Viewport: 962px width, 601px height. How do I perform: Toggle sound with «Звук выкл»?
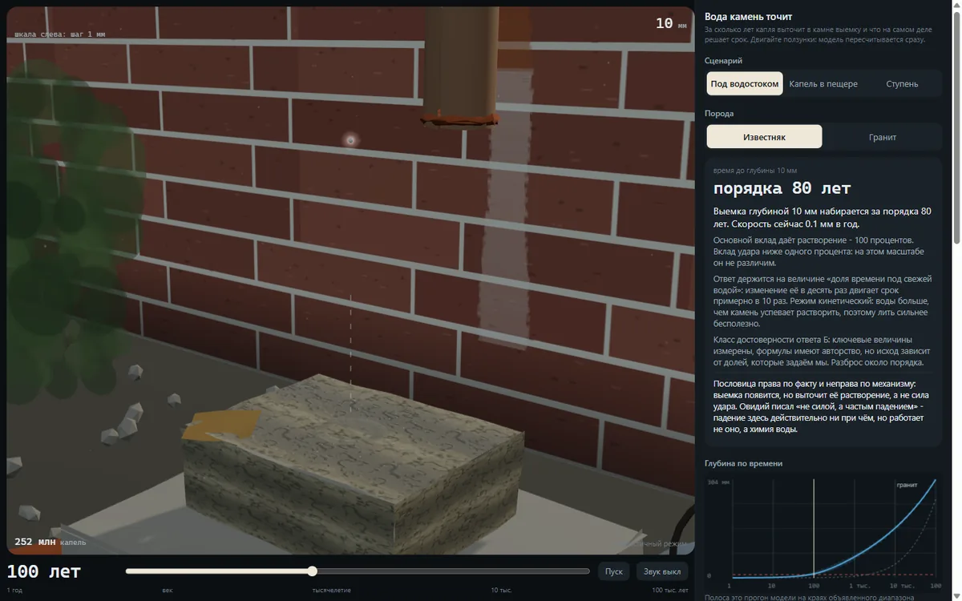click(x=662, y=571)
